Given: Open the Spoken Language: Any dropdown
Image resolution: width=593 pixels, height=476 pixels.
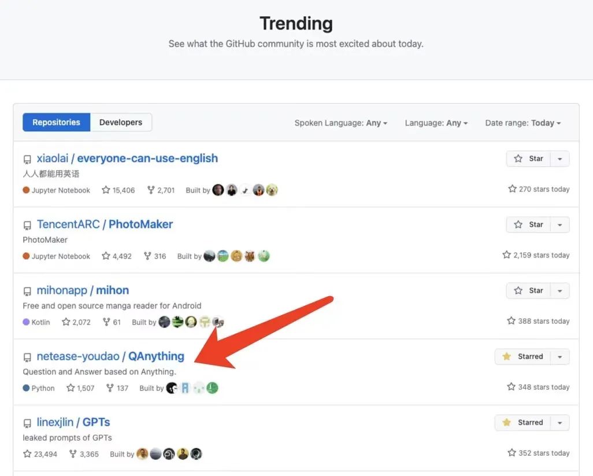Looking at the screenshot, I should [x=341, y=123].
